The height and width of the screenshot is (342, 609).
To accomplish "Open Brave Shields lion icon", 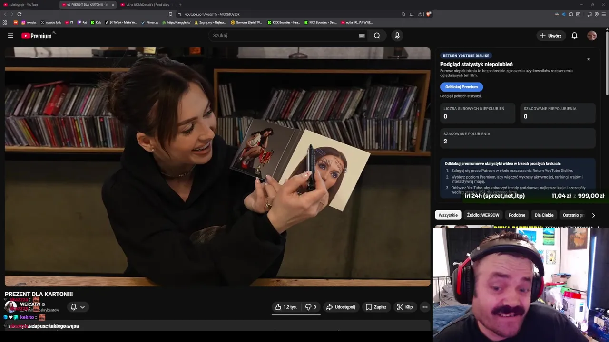I will [x=428, y=14].
